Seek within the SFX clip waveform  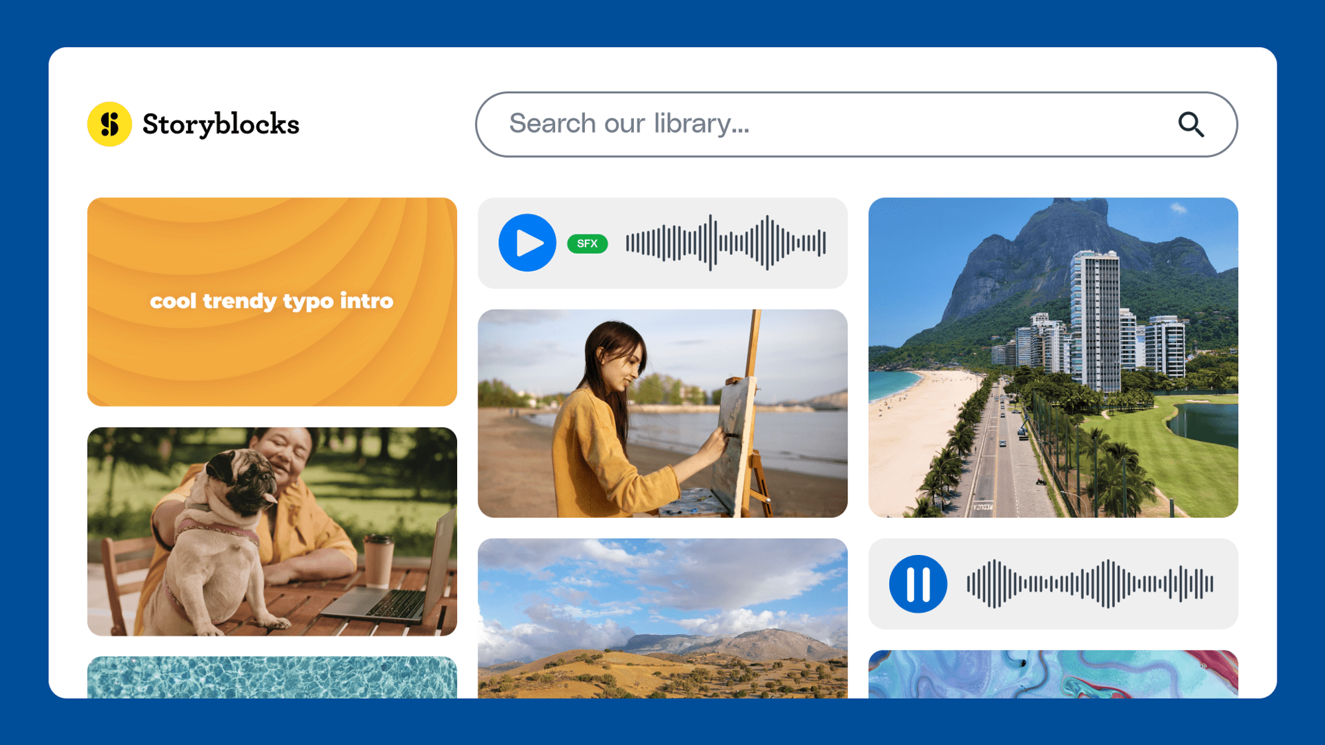[x=725, y=243]
